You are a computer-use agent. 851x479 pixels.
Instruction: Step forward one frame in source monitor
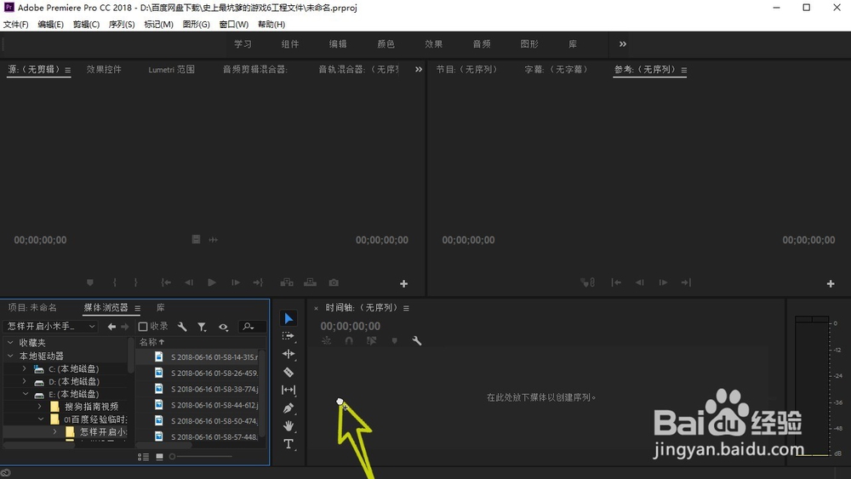pos(236,282)
